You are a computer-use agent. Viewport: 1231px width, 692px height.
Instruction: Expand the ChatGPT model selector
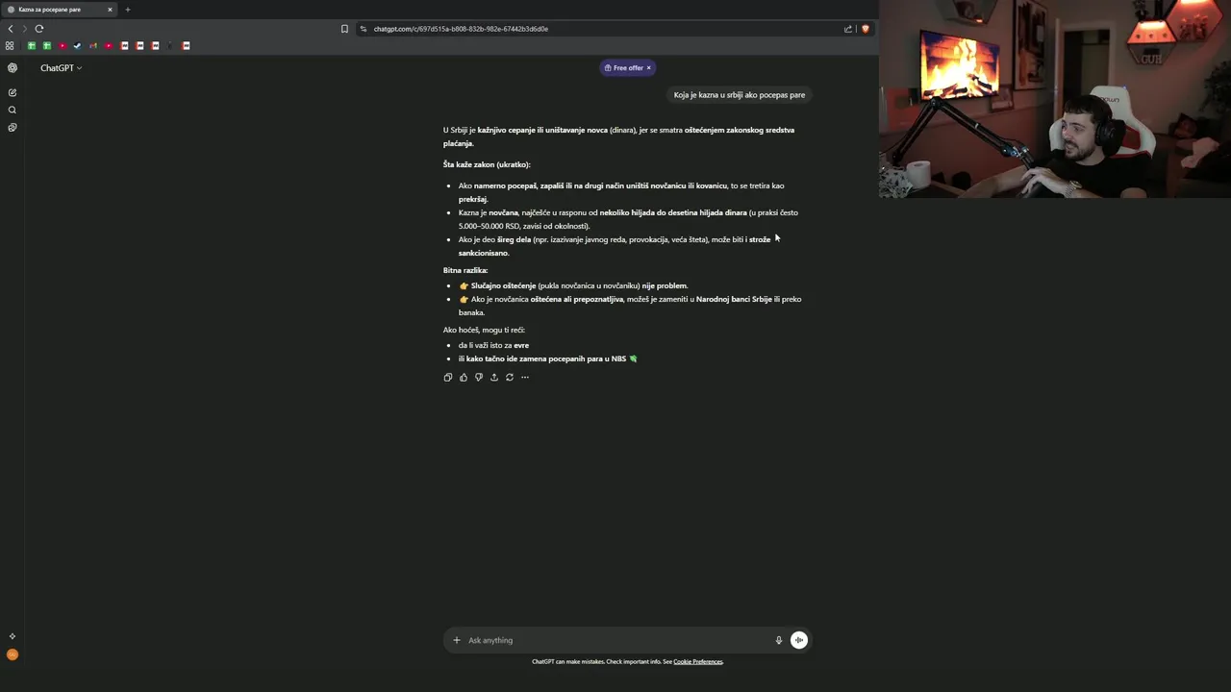pyautogui.click(x=61, y=68)
